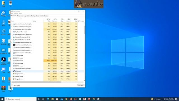This screenshot has height=101, width=179.
Task: Click the Autodesk Desktop Licensing Service icon
Action: click(x=14, y=42)
